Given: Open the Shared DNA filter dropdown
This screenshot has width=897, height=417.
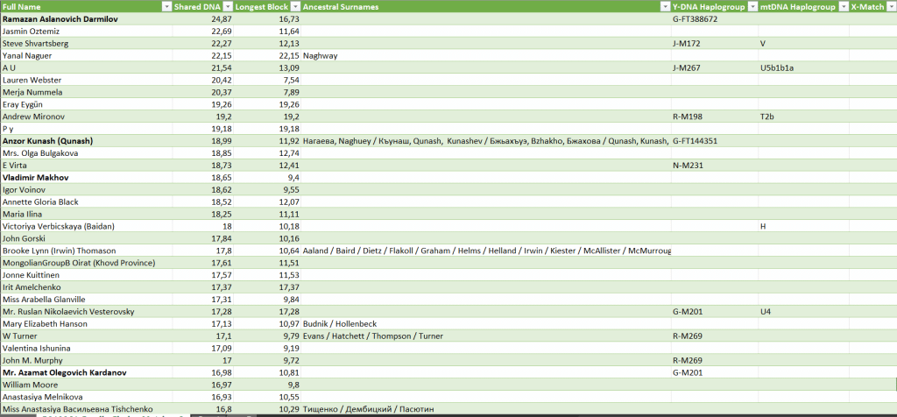Looking at the screenshot, I should 229,6.
